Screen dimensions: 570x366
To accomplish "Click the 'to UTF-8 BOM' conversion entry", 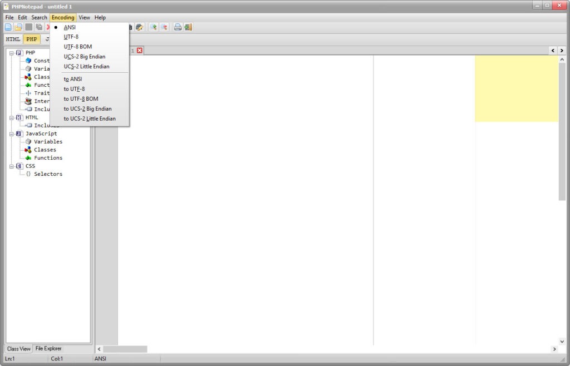I will (90, 99).
